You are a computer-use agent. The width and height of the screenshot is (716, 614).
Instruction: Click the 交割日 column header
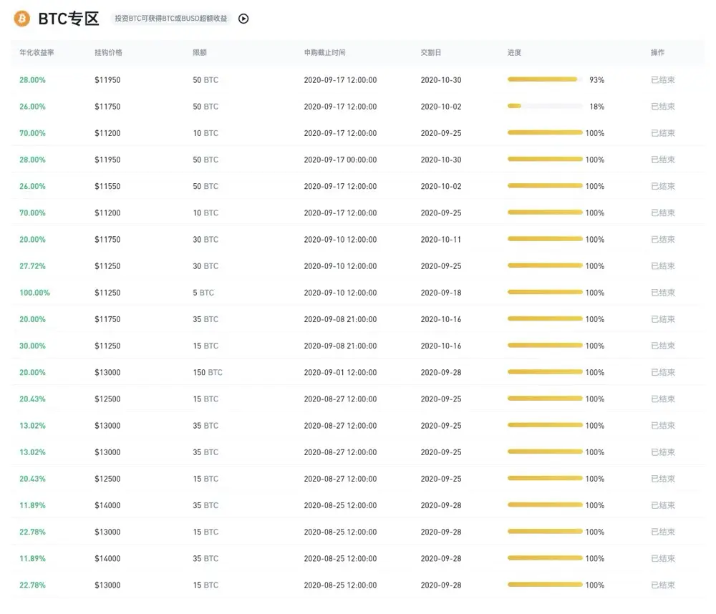[430, 52]
